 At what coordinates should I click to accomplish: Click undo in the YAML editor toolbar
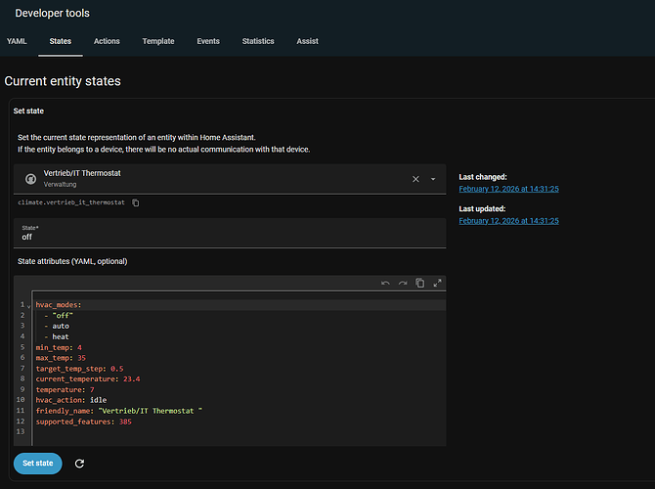[x=385, y=284]
